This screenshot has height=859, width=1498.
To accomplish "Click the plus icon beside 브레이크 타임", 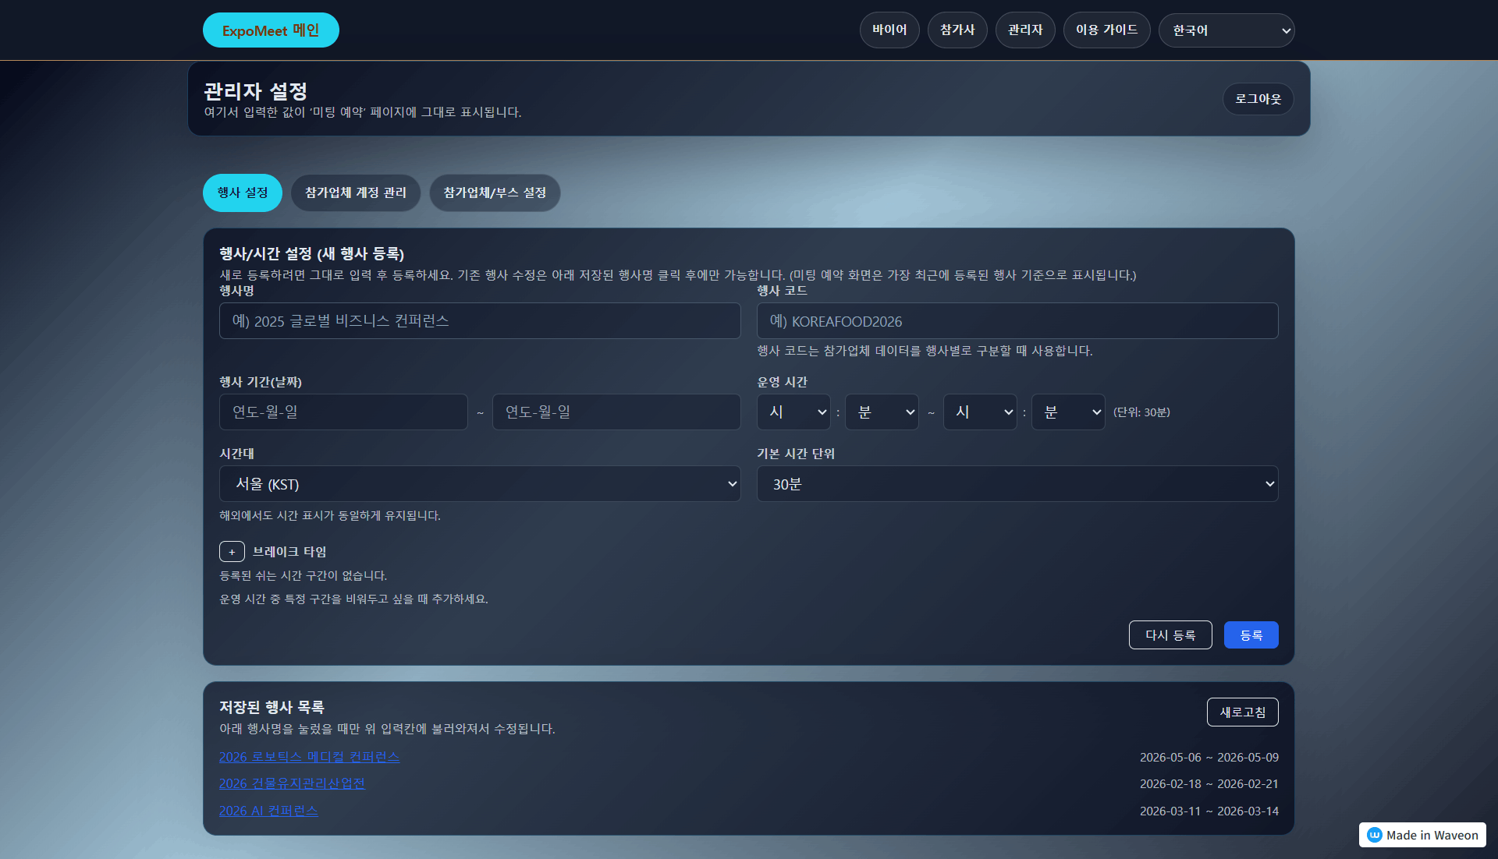I will (x=232, y=552).
